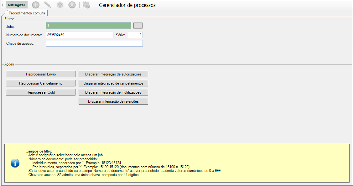The height and width of the screenshot is (186, 353).
Task: Click Disparar integração de autorizações
Action: click(x=113, y=74)
